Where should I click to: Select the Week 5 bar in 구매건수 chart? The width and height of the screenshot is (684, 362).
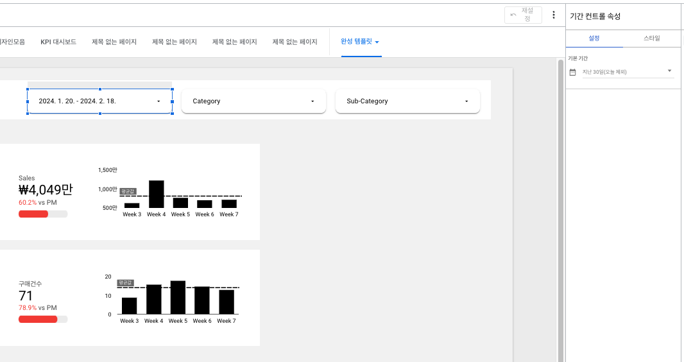coord(178,297)
